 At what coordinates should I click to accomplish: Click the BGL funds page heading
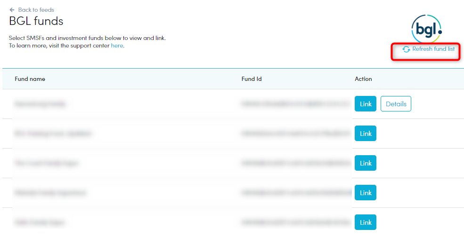click(36, 21)
